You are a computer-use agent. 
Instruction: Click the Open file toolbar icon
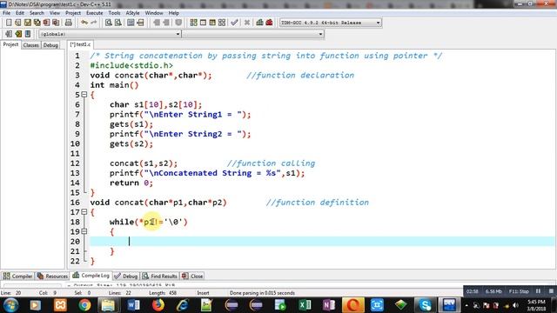[x=17, y=23]
